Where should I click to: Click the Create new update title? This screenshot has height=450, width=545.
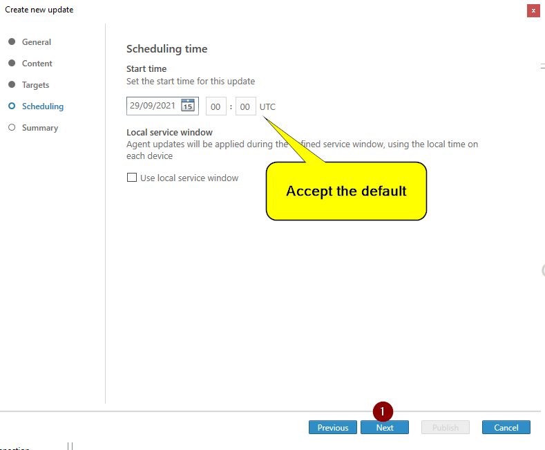point(39,10)
